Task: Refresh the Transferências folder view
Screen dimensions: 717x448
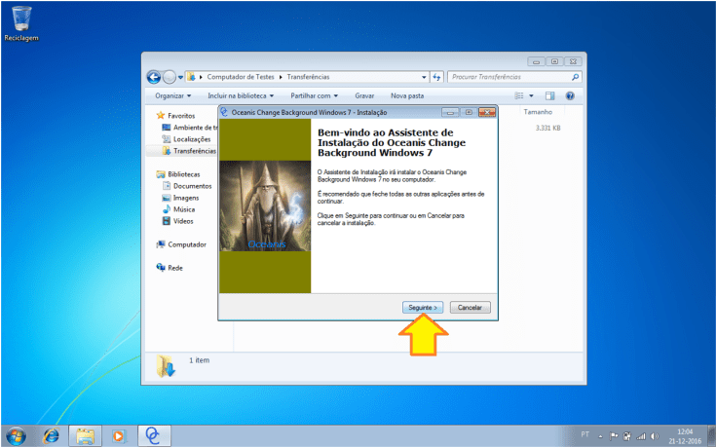Action: 436,77
